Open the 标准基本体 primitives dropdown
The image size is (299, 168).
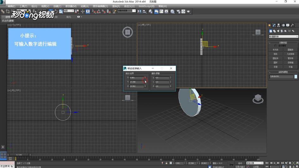point(284,36)
